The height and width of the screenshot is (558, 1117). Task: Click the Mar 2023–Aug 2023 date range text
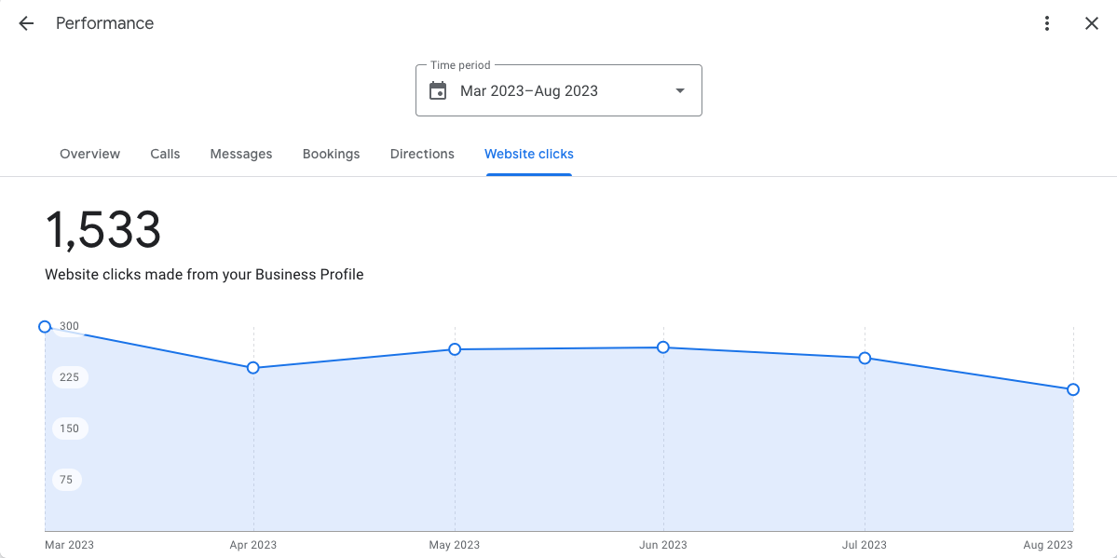pos(528,90)
